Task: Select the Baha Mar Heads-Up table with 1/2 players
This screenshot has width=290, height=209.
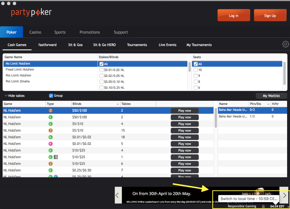Action: point(253,116)
